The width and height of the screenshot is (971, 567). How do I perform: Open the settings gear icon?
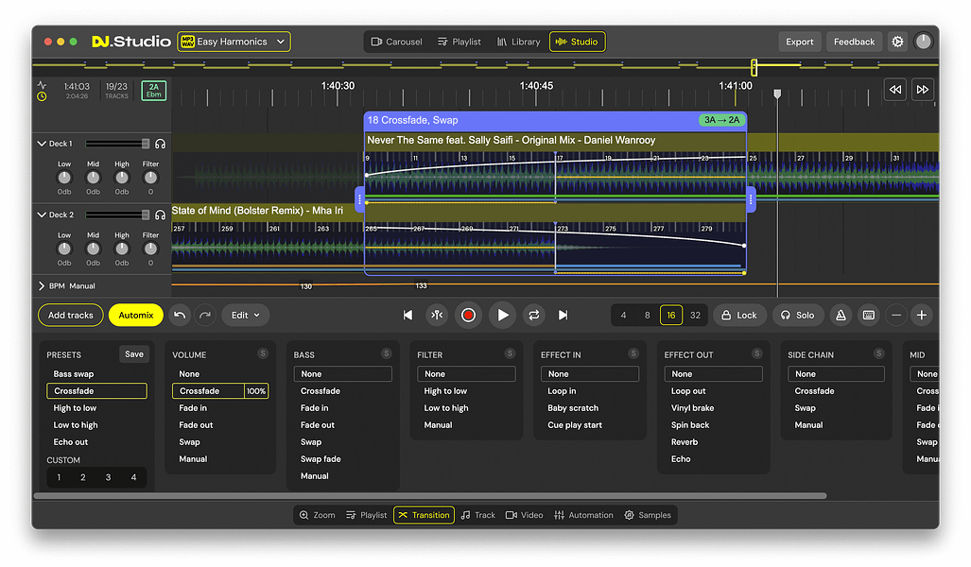[x=897, y=42]
